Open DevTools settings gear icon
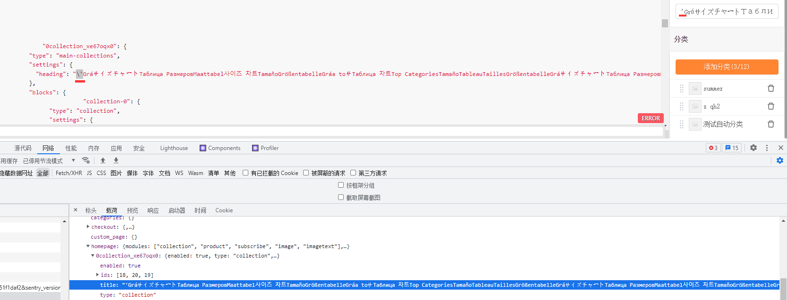Viewport: 787px width, 300px height. pyautogui.click(x=753, y=148)
